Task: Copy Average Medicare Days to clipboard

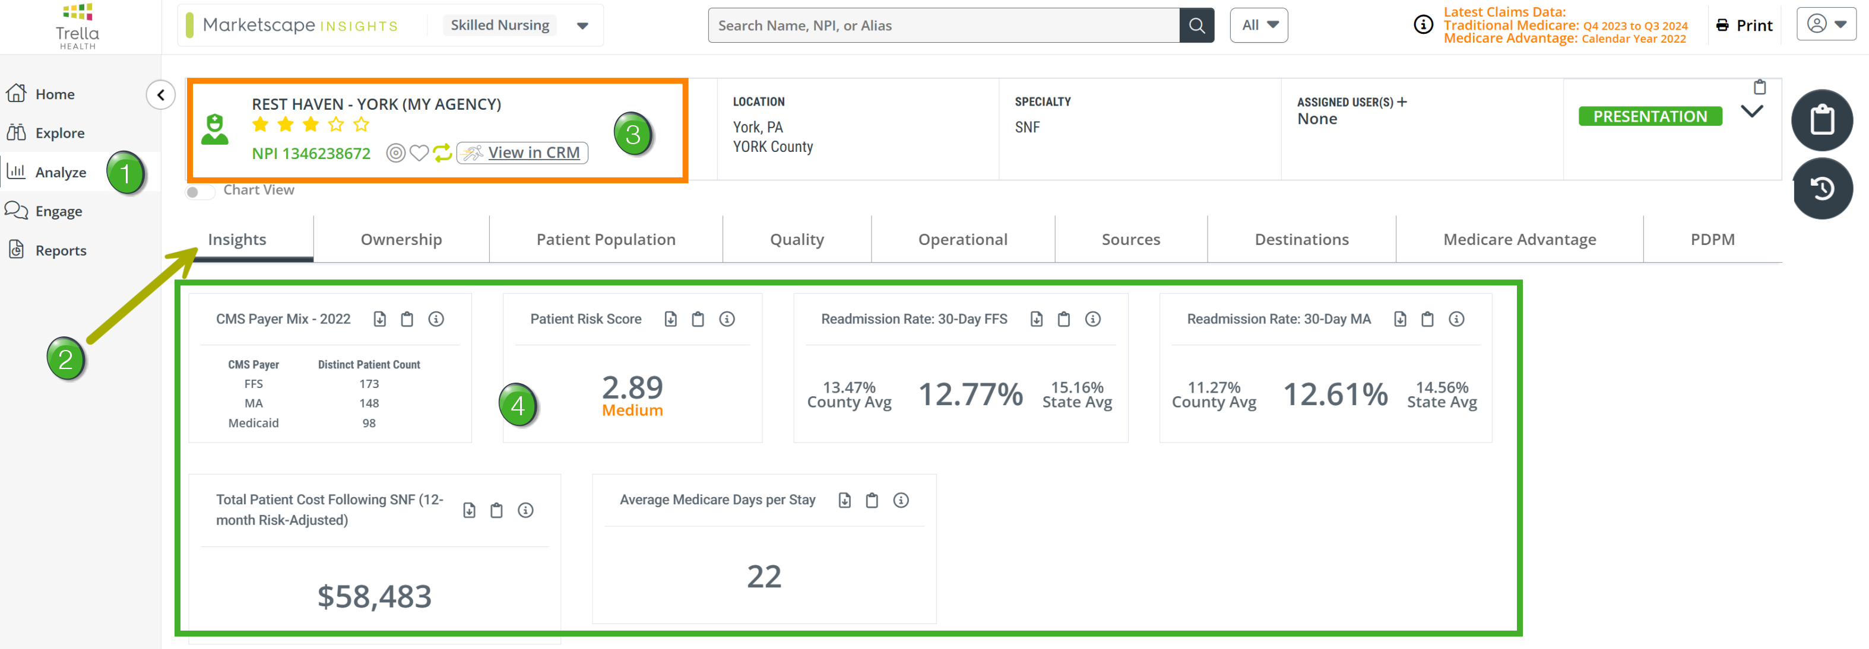Action: click(x=872, y=500)
